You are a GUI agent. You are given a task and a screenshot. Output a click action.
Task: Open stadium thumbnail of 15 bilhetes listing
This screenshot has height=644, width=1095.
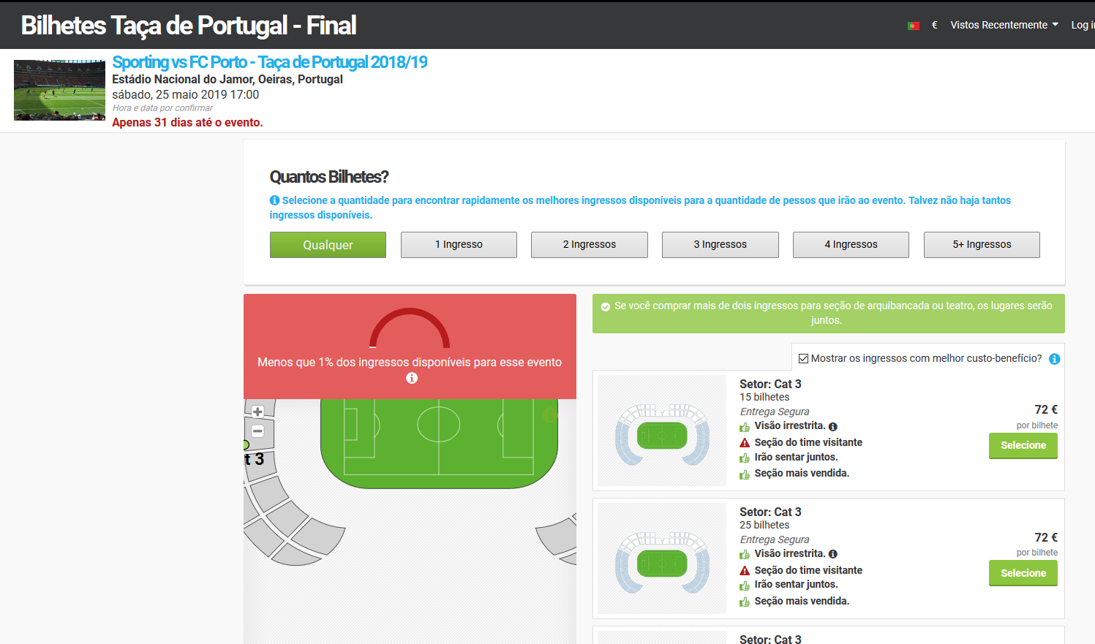[x=662, y=431]
